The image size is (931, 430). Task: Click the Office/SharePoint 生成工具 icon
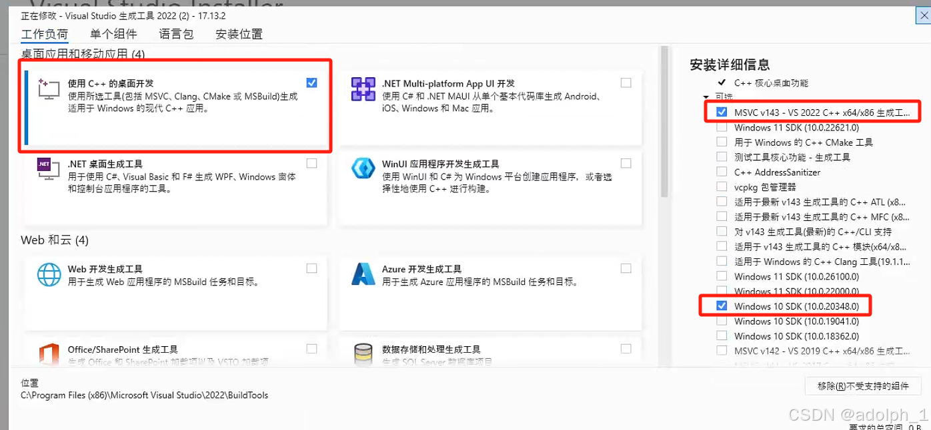(x=49, y=354)
